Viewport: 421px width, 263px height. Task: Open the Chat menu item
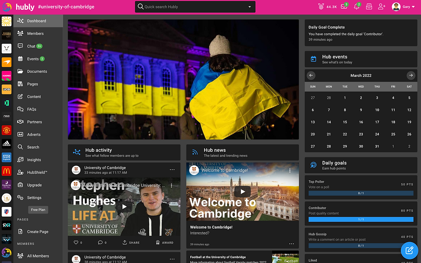point(38,46)
